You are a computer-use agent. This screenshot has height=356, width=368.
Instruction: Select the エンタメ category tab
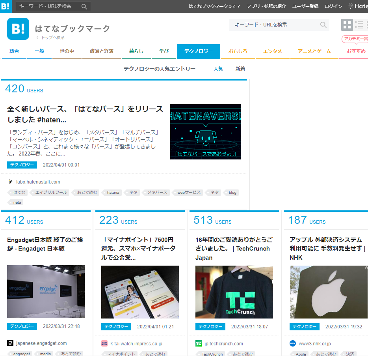click(x=273, y=51)
